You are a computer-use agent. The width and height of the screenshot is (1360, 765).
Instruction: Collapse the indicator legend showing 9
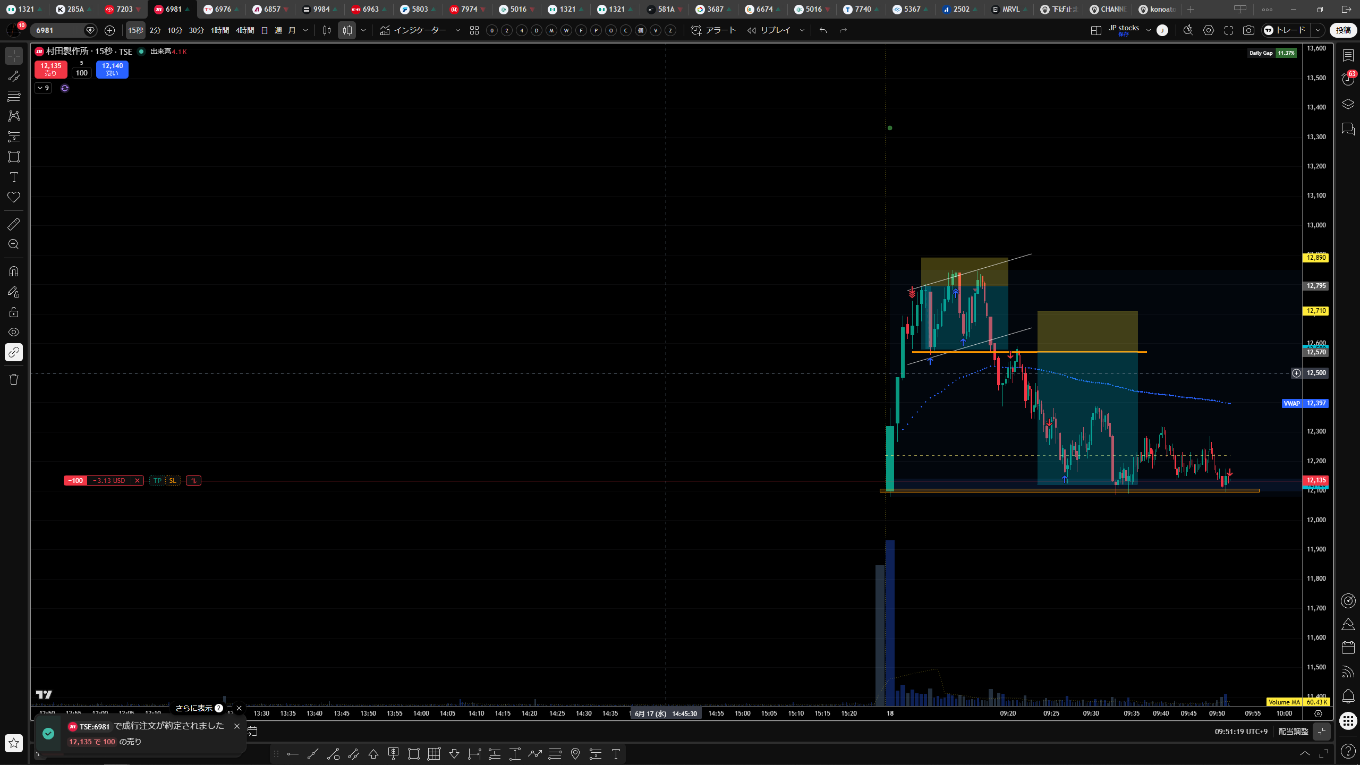point(43,88)
